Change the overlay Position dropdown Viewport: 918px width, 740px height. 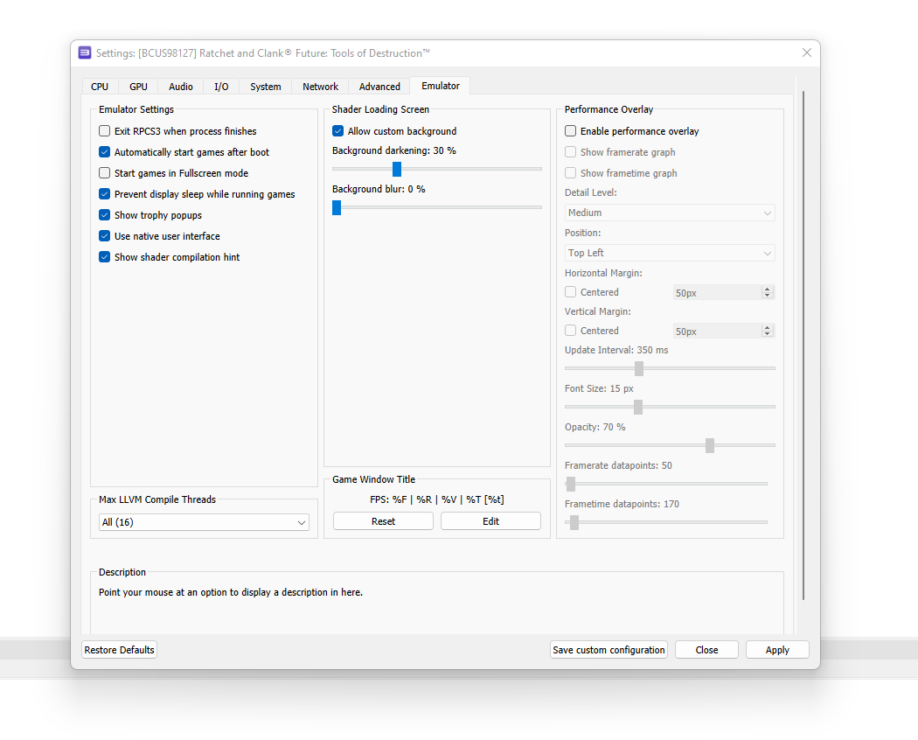click(669, 252)
